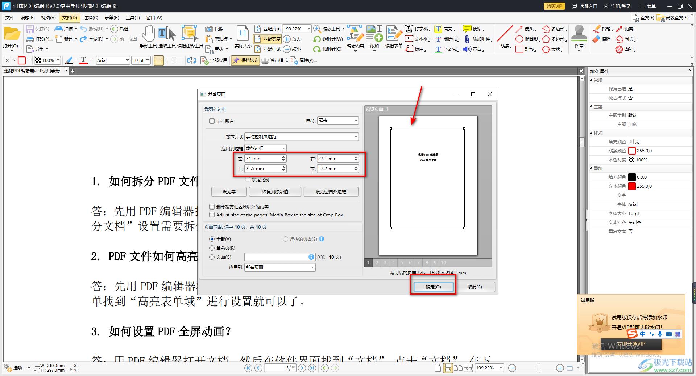Viewport: 696px width, 376px height.
Task: Select the Pencil tool
Action: click(x=602, y=29)
